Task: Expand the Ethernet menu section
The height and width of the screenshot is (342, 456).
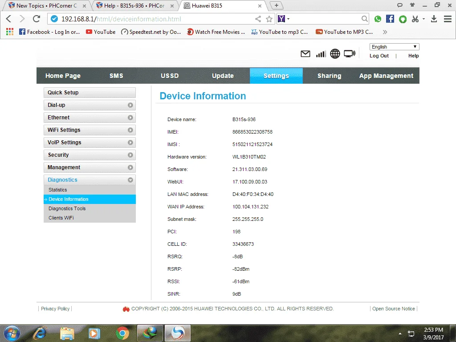Action: coord(90,118)
